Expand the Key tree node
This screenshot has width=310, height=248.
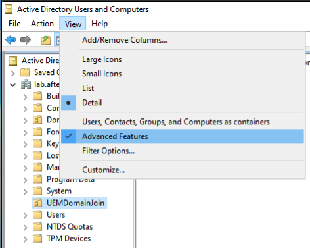[26, 144]
